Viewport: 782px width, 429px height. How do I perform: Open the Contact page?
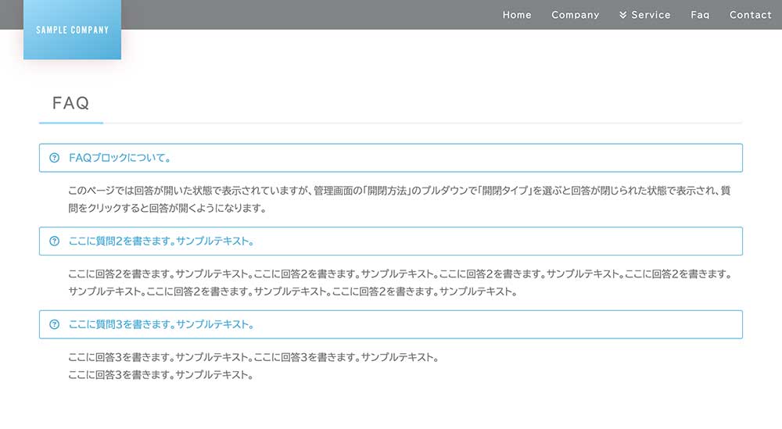(750, 15)
